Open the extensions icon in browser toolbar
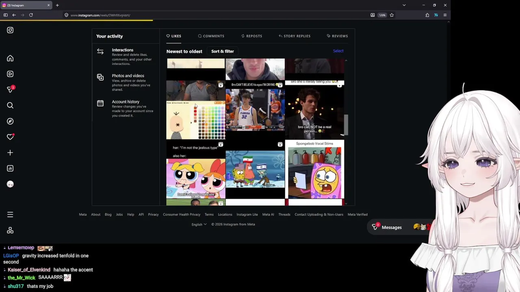 click(x=427, y=15)
